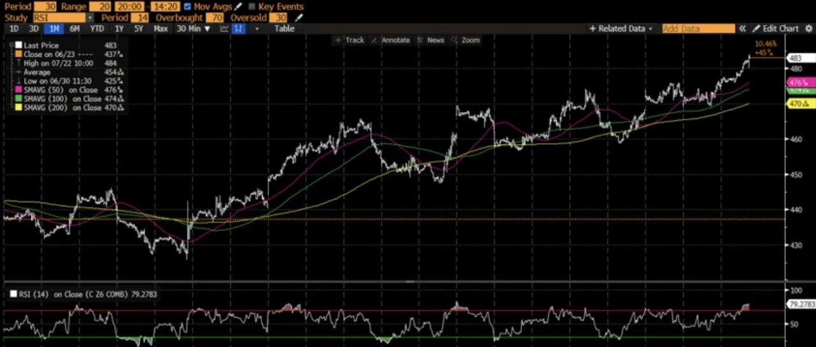Click the pencil icon beside Oversold field
This screenshot has width=816, height=347.
coord(298,17)
